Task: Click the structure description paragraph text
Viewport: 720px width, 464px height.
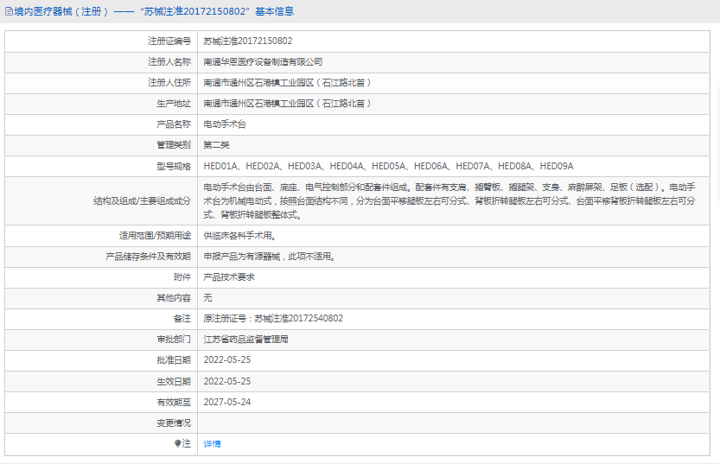Action: 449,201
